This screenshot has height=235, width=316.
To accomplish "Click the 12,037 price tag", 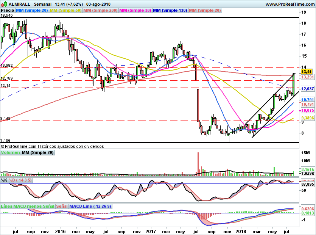I will point(308,89).
